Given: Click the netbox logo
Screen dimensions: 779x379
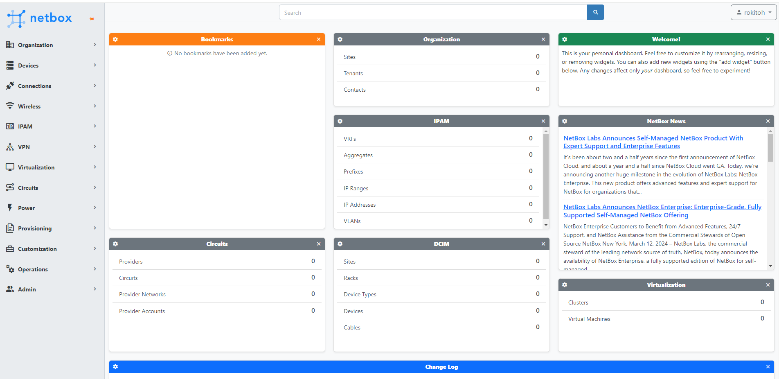Looking at the screenshot, I should 40,18.
